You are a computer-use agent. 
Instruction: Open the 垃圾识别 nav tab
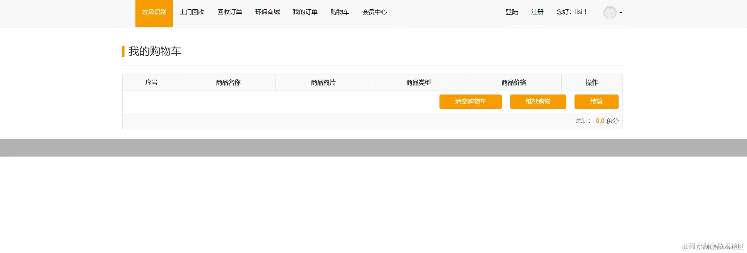pyautogui.click(x=154, y=13)
